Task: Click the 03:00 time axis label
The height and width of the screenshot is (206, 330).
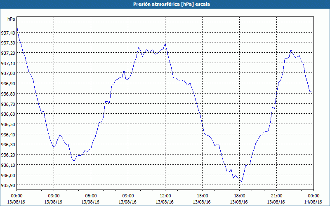Action: [54, 196]
